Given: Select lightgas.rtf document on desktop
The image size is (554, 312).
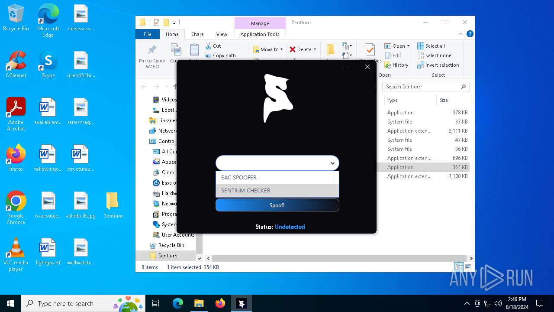Looking at the screenshot, I should click(48, 252).
